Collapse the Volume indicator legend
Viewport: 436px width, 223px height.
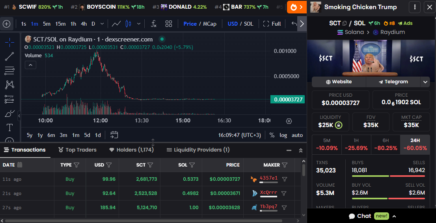[31, 65]
